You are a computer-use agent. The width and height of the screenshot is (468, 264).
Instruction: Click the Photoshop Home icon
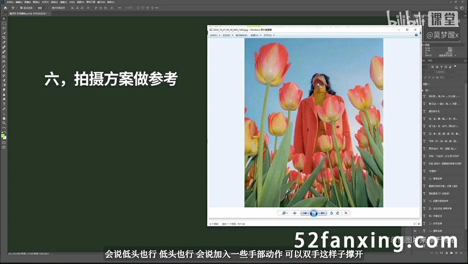click(x=5, y=8)
